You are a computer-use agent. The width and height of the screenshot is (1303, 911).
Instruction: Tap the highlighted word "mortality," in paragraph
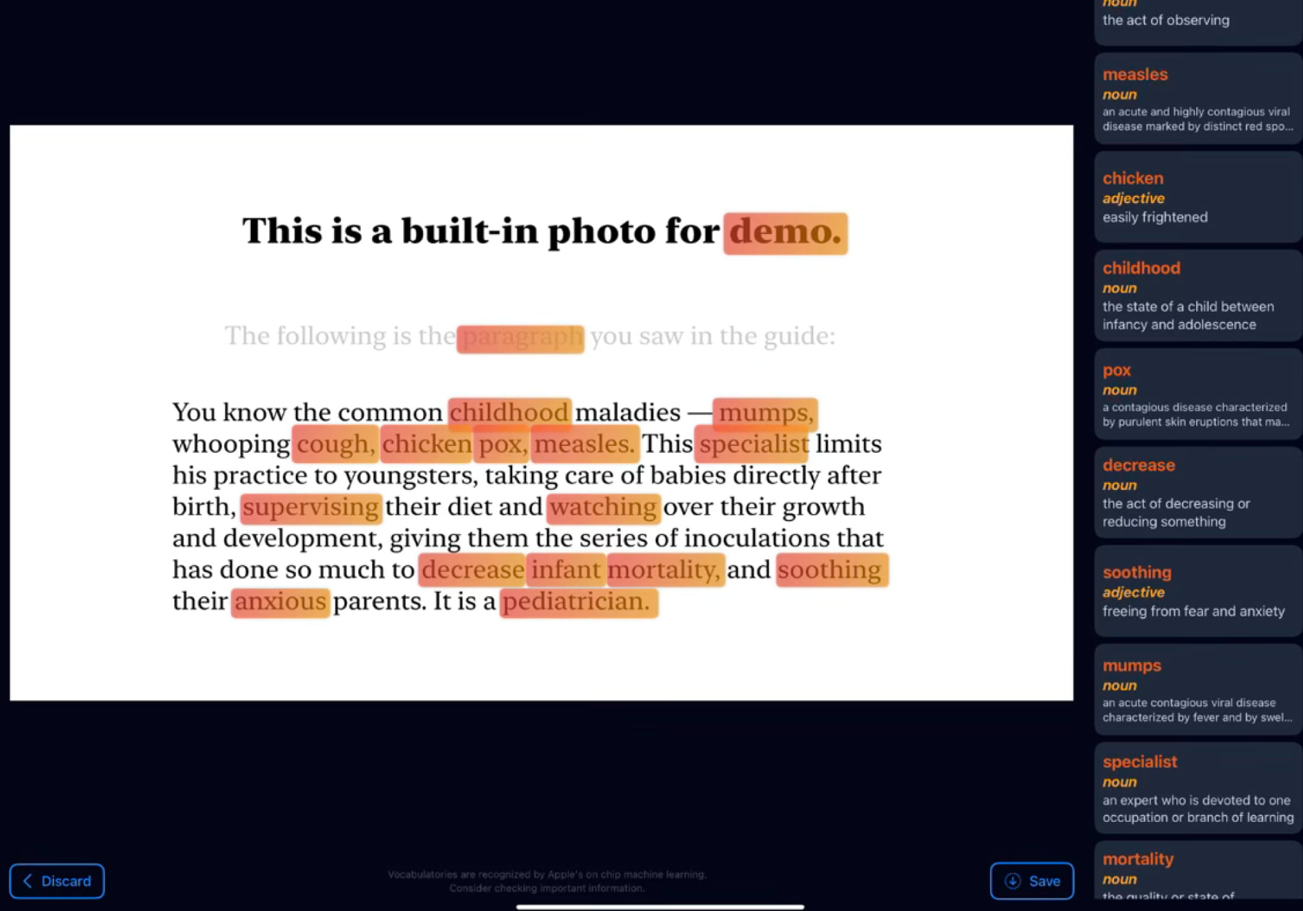pyautogui.click(x=665, y=570)
